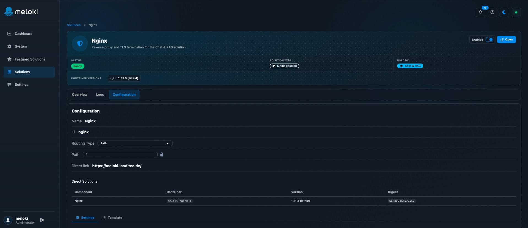Click the Nginx component cell
This screenshot has width=528, height=228.
(79, 201)
